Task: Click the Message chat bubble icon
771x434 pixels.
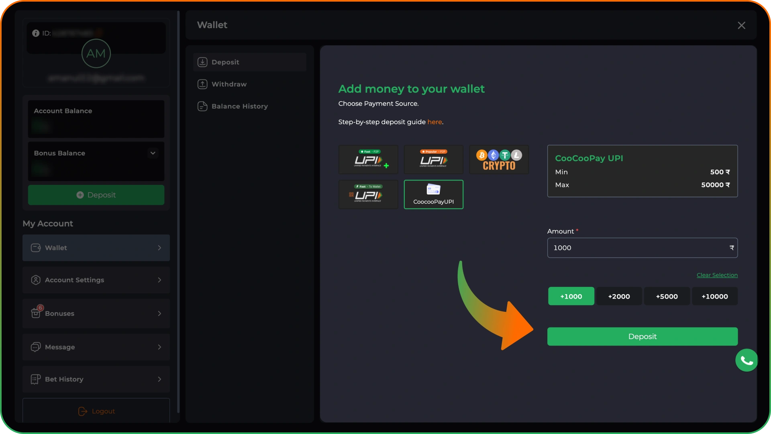Action: (36, 347)
